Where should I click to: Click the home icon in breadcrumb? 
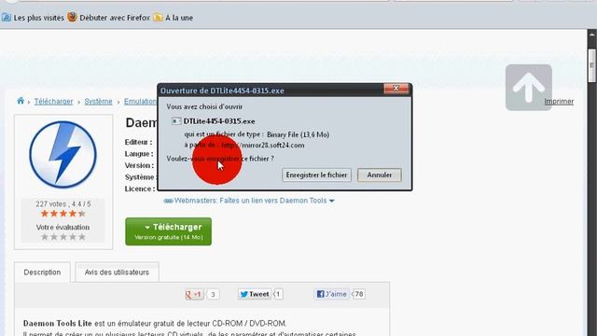click(21, 101)
